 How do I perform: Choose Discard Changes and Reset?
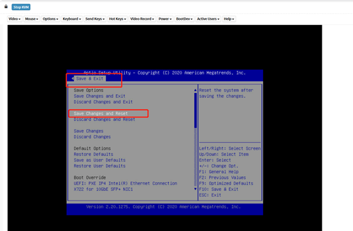pos(104,120)
